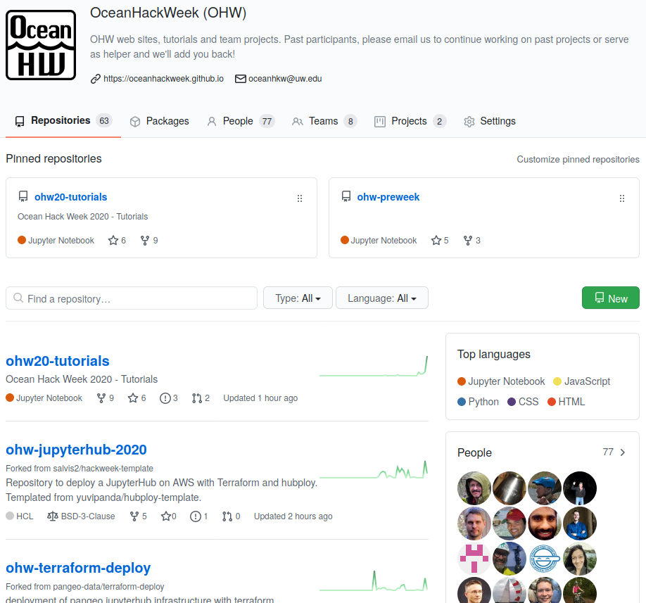
Task: Click the fork icon on pinned ohw20-tutorials
Action: [x=144, y=240]
